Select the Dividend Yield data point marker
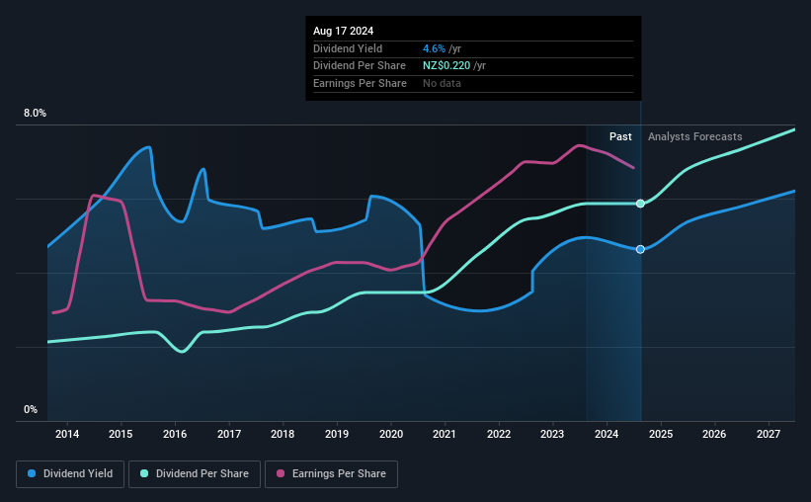This screenshot has height=502, width=811. pos(640,249)
